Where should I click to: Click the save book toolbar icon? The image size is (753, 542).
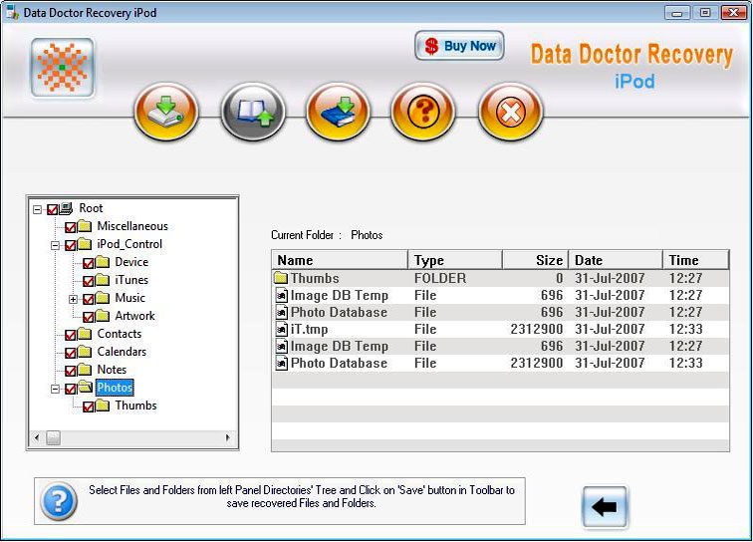pos(338,112)
